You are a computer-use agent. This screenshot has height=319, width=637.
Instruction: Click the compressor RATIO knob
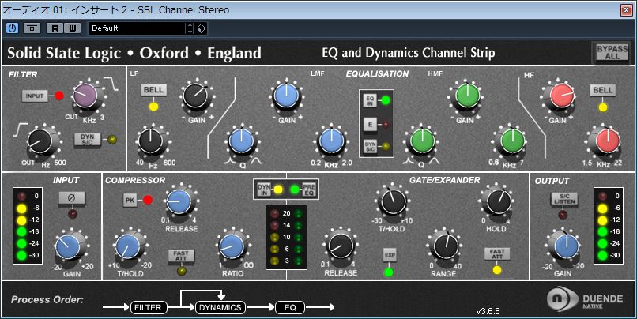pyautogui.click(x=231, y=247)
